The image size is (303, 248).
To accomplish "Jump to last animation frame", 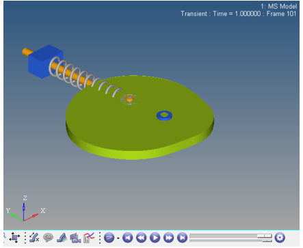I will click(183, 238).
